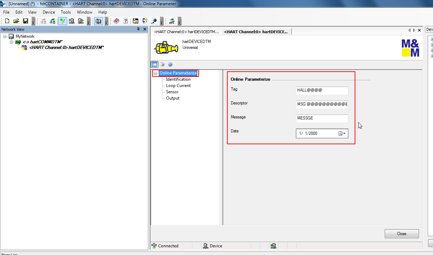Open the Device menu

pos(49,12)
